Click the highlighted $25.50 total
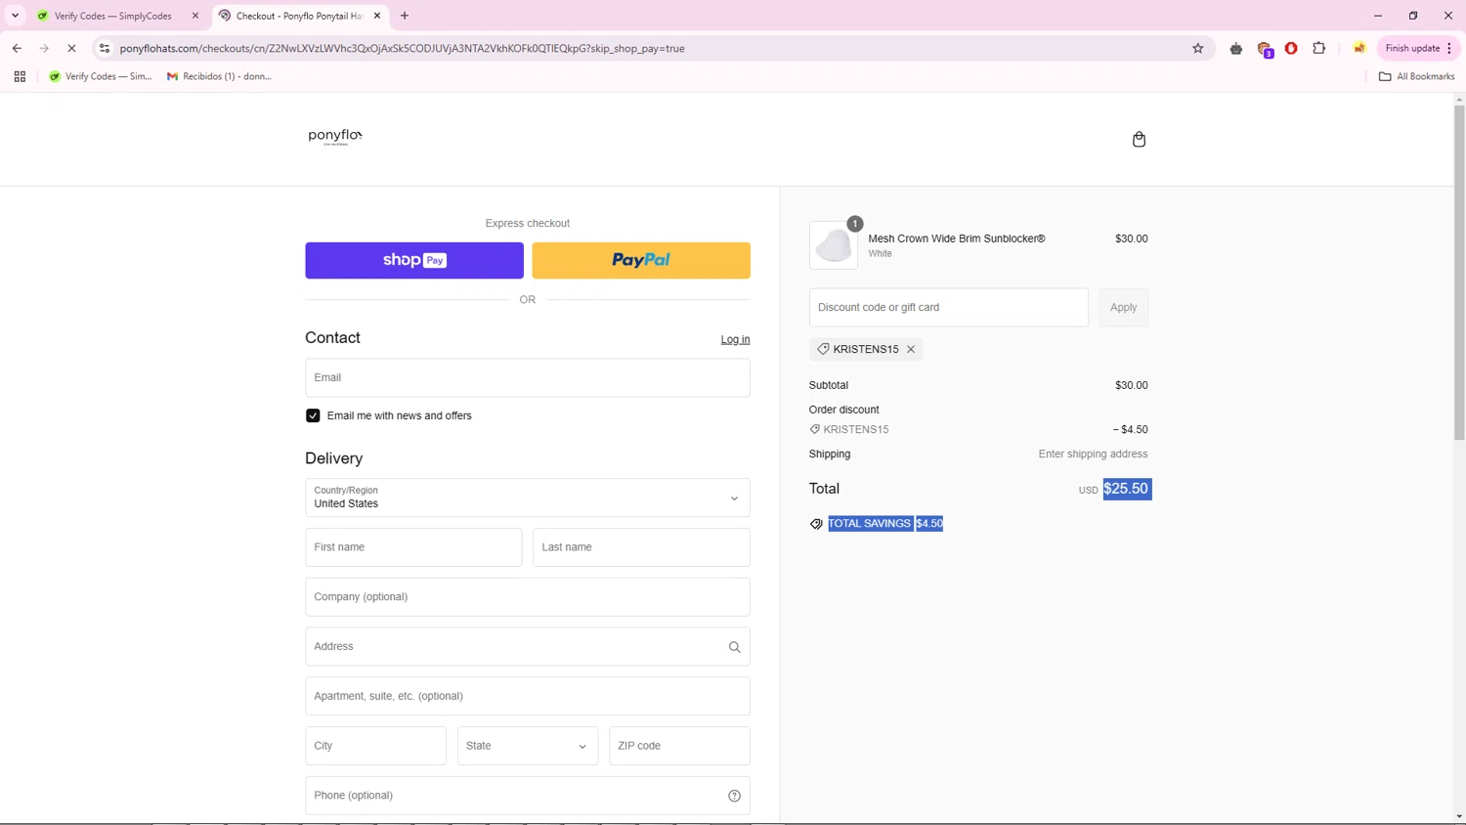The width and height of the screenshot is (1466, 825). 1127,489
